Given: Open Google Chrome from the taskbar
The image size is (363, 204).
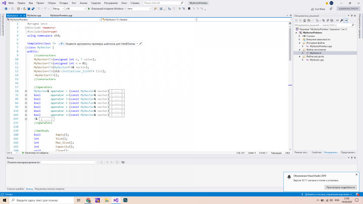Looking at the screenshot, I should tap(88, 200).
